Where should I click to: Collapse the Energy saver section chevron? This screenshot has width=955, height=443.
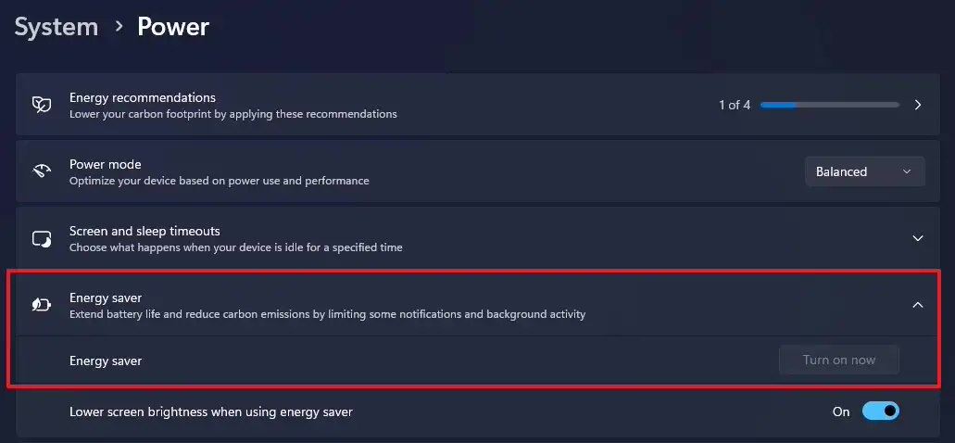coord(918,305)
